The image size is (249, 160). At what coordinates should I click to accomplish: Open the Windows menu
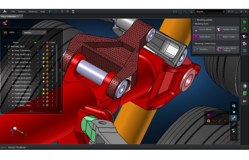tap(33, 11)
